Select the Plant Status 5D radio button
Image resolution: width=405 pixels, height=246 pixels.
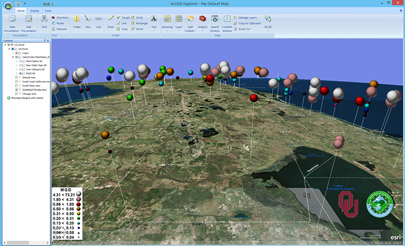(x=20, y=61)
